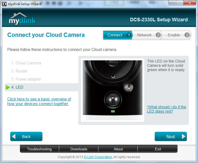198x163 pixels.
Task: Open the basic device connection overview link
Action: (39, 102)
